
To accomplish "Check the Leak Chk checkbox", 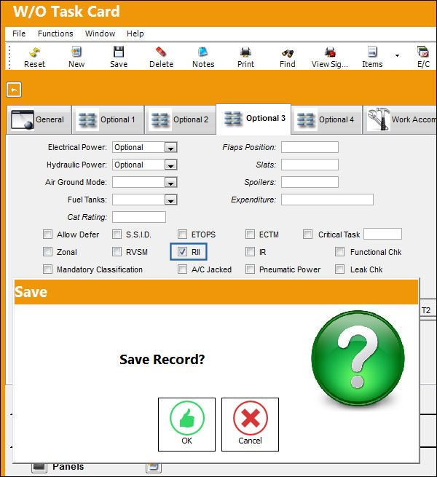I will click(x=339, y=269).
